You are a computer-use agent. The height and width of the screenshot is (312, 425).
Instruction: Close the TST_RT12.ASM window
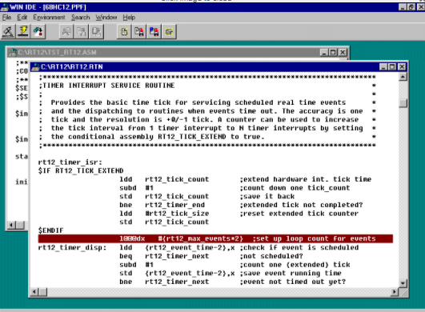pos(343,52)
